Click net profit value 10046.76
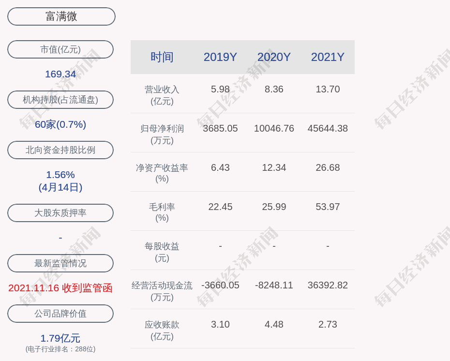This screenshot has width=450, height=361. (x=274, y=128)
